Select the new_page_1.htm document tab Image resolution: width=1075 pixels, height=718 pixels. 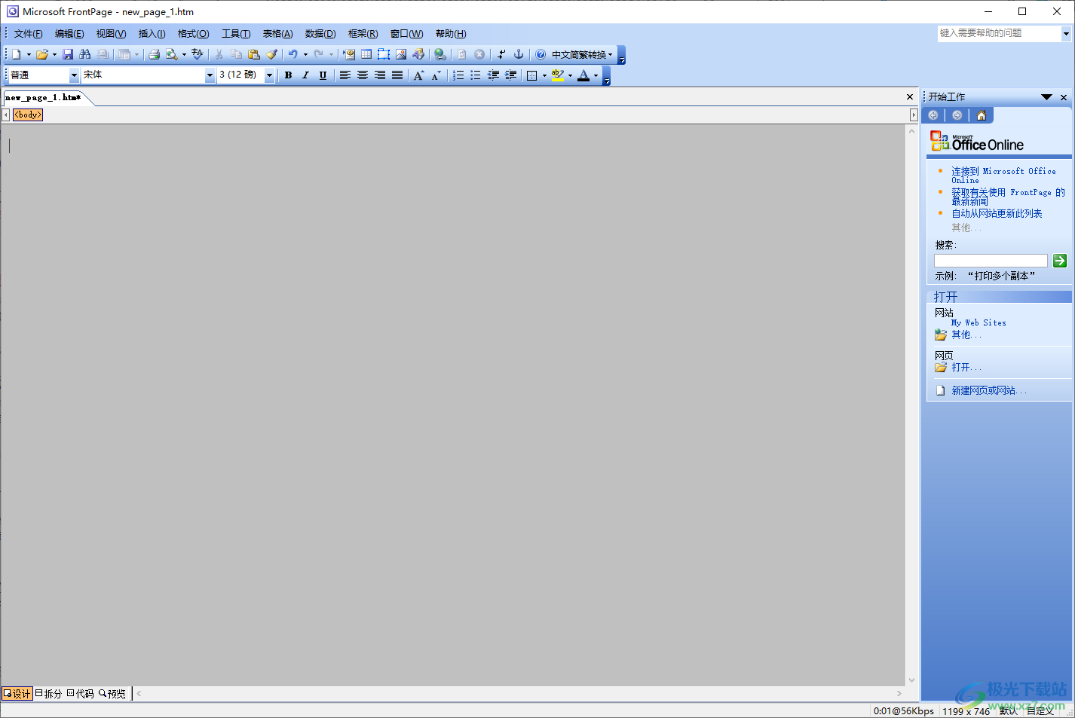click(43, 98)
